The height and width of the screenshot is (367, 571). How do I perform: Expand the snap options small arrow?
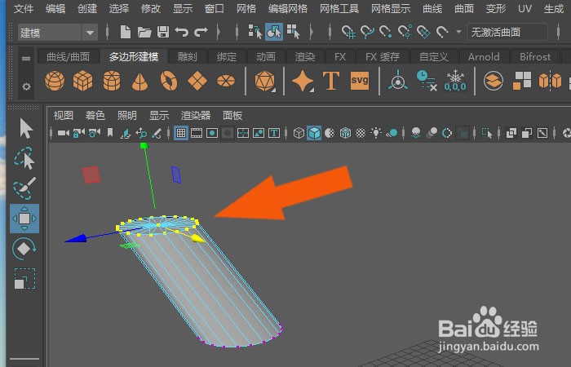pyautogui.click(x=458, y=32)
